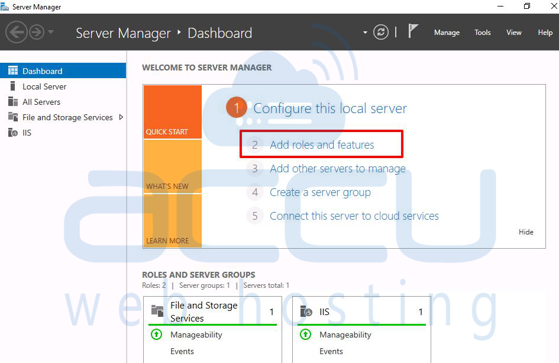Click Create a server group link
The width and height of the screenshot is (559, 363).
(x=320, y=192)
